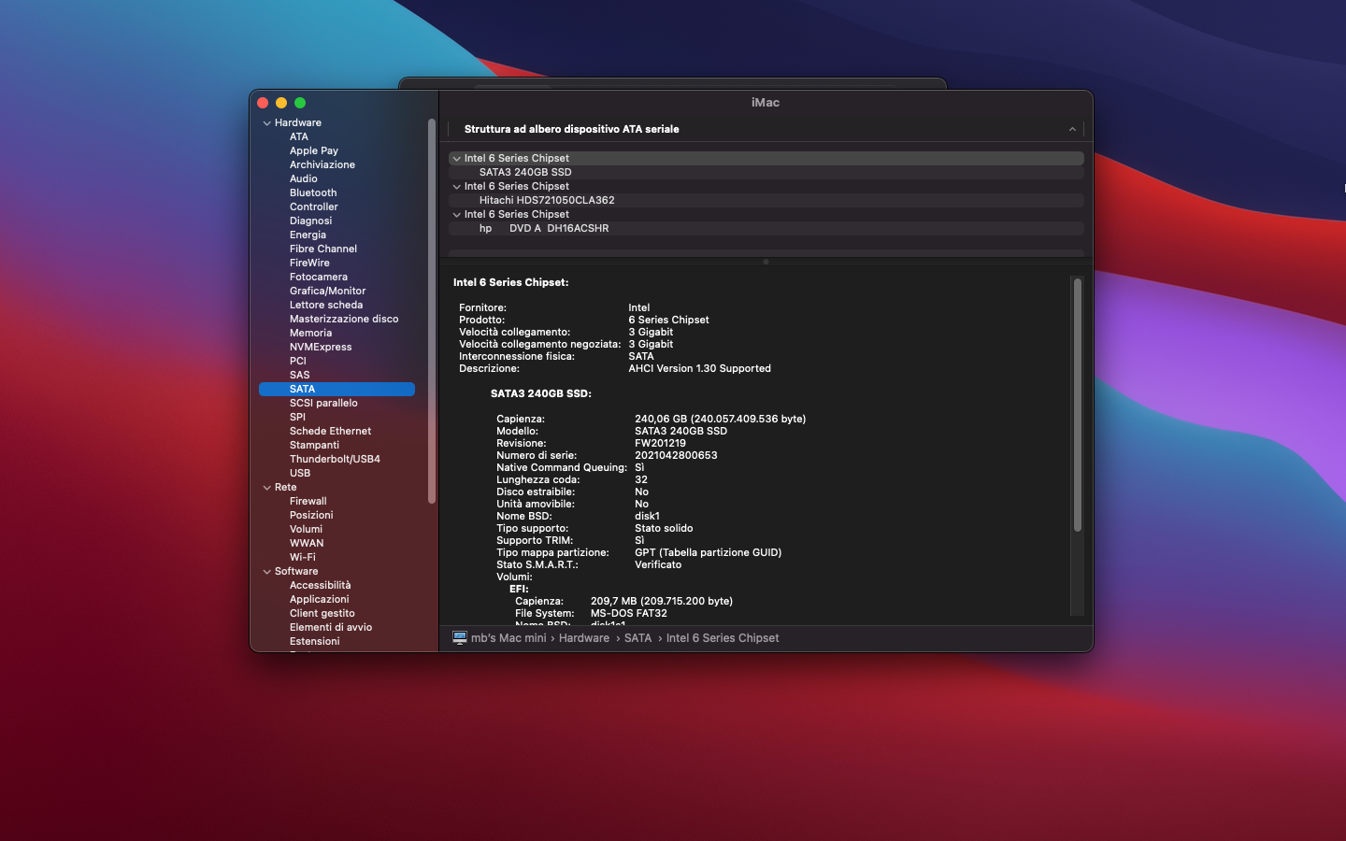Select Lettore scheda in the sidebar
1346x841 pixels.
coord(325,305)
